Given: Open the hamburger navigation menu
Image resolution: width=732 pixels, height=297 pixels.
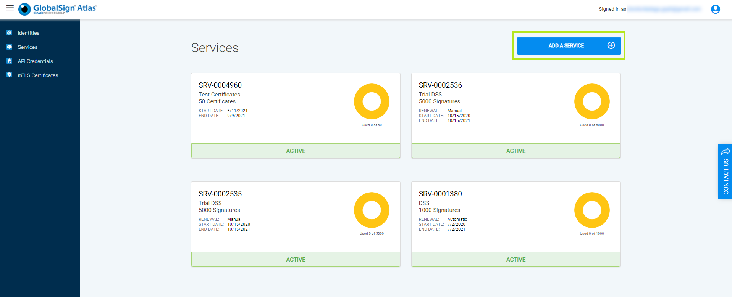Looking at the screenshot, I should click(10, 8).
